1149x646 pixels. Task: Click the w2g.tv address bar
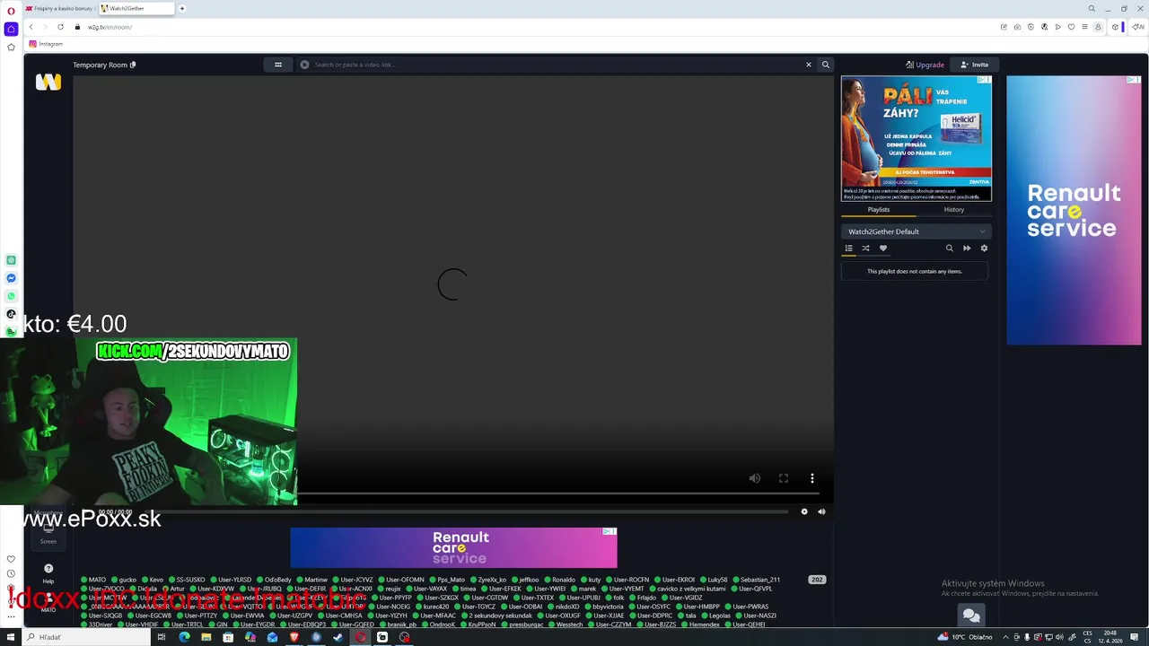pos(530,27)
